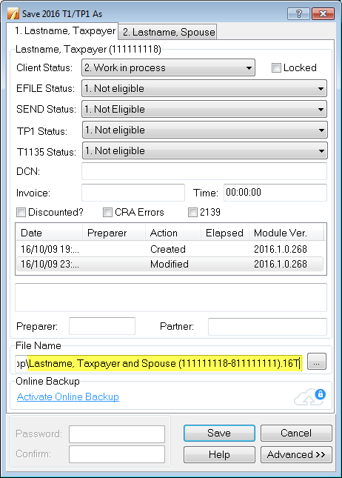
Task: Enable the Discounted? checkbox
Action: tap(21, 212)
